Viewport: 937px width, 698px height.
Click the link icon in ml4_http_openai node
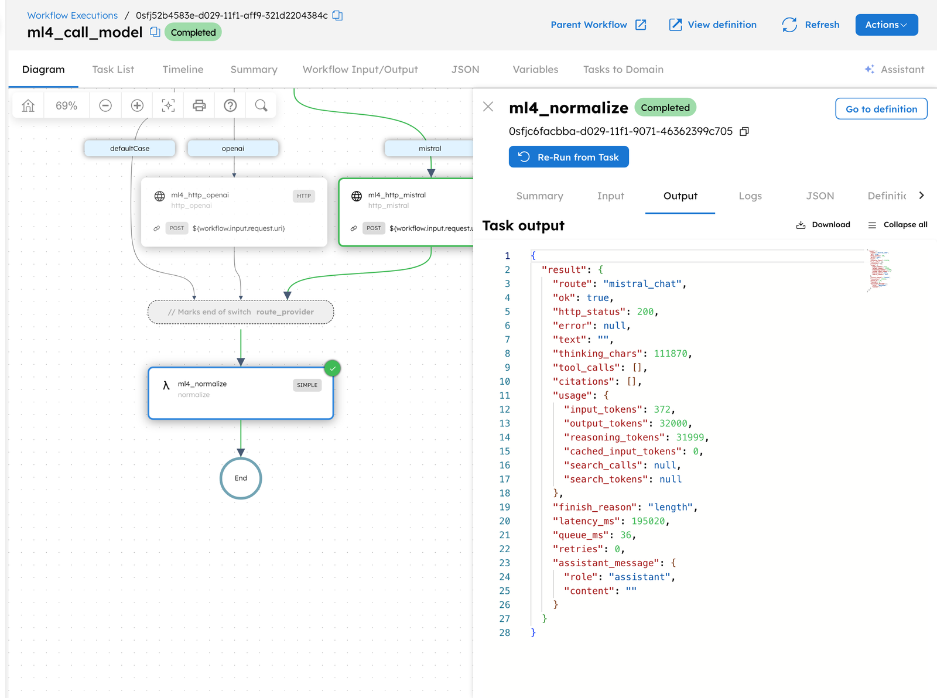(x=156, y=228)
